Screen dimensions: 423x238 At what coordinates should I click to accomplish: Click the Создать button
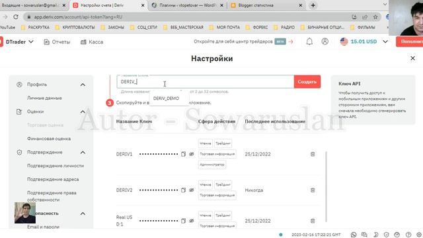[x=307, y=81]
